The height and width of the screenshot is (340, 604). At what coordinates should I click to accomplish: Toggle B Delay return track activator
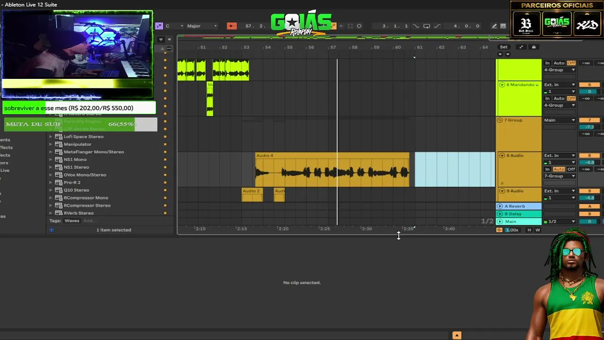click(589, 214)
